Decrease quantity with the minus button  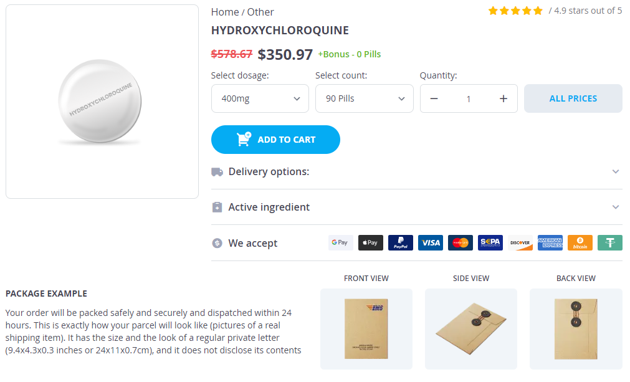pos(434,98)
